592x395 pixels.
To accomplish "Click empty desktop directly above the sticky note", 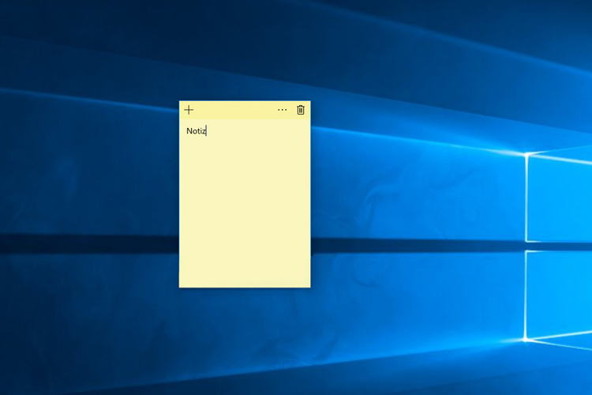I will click(x=245, y=63).
